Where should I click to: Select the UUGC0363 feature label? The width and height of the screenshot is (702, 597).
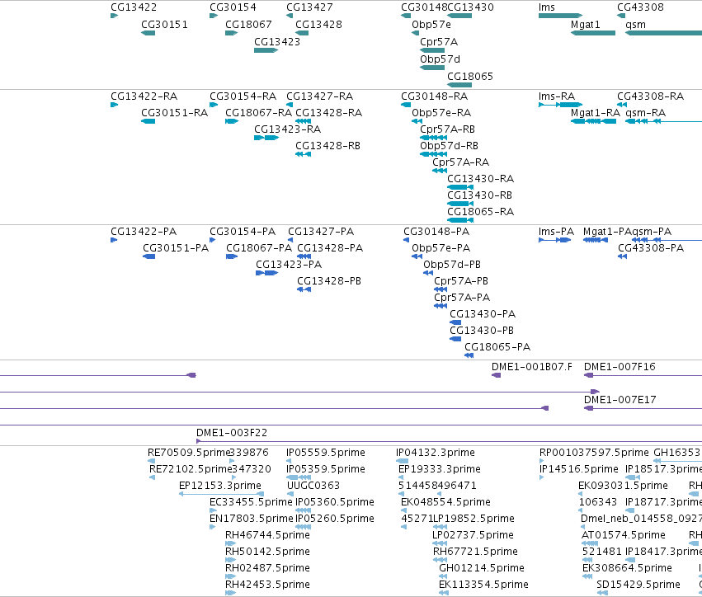[x=313, y=486]
